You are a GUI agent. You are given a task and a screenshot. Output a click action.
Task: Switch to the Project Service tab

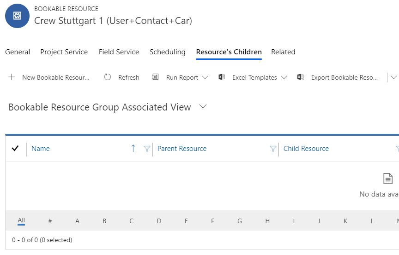[x=64, y=52]
